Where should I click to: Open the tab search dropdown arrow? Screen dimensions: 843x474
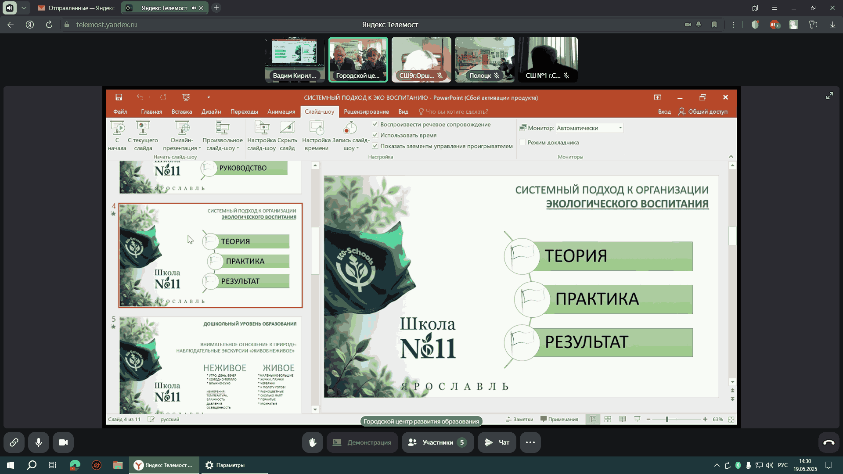(x=24, y=8)
